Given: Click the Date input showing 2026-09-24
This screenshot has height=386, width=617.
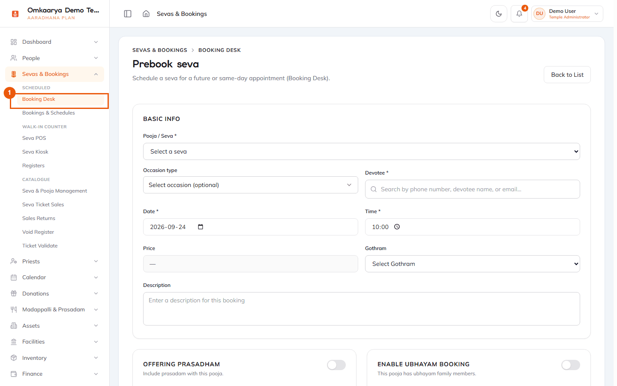Looking at the screenshot, I should [251, 227].
